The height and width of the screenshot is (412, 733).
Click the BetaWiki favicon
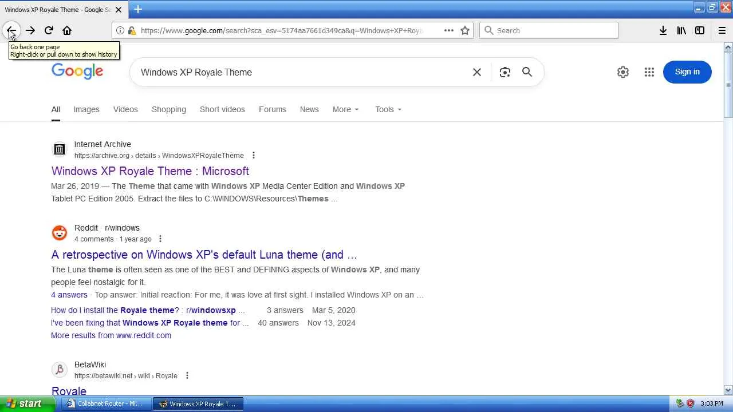tap(60, 370)
